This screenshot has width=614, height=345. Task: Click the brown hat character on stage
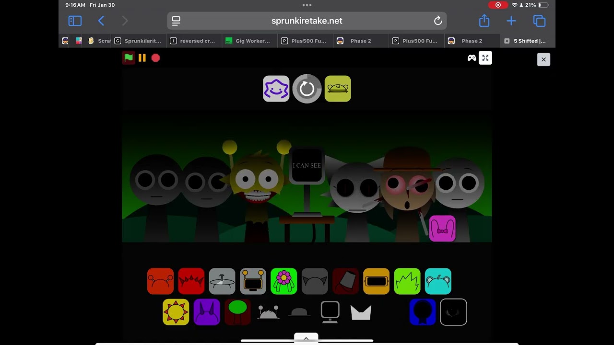click(x=408, y=187)
